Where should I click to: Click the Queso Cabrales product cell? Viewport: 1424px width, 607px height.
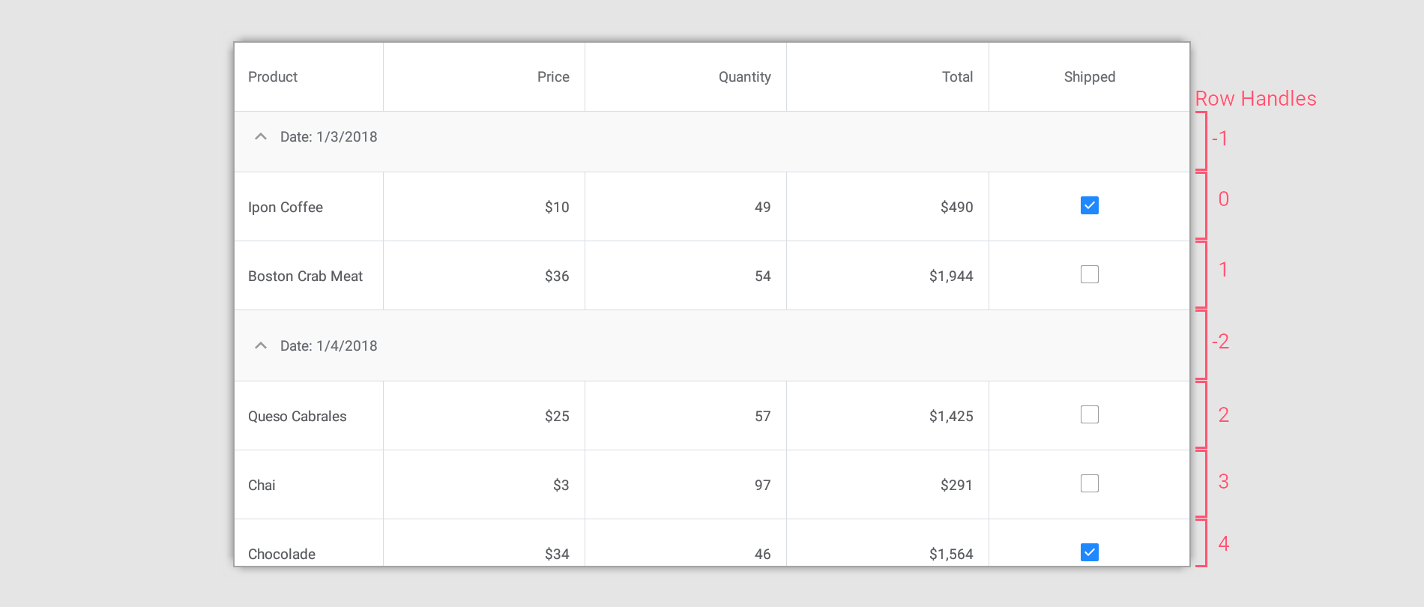pyautogui.click(x=297, y=417)
